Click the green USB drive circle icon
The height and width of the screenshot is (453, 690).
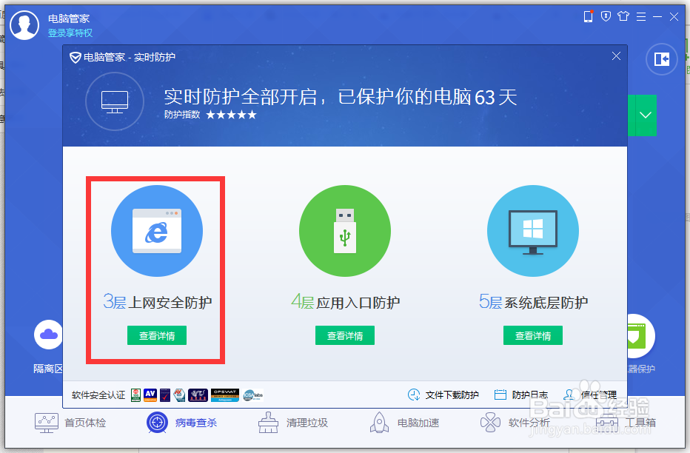tap(345, 231)
